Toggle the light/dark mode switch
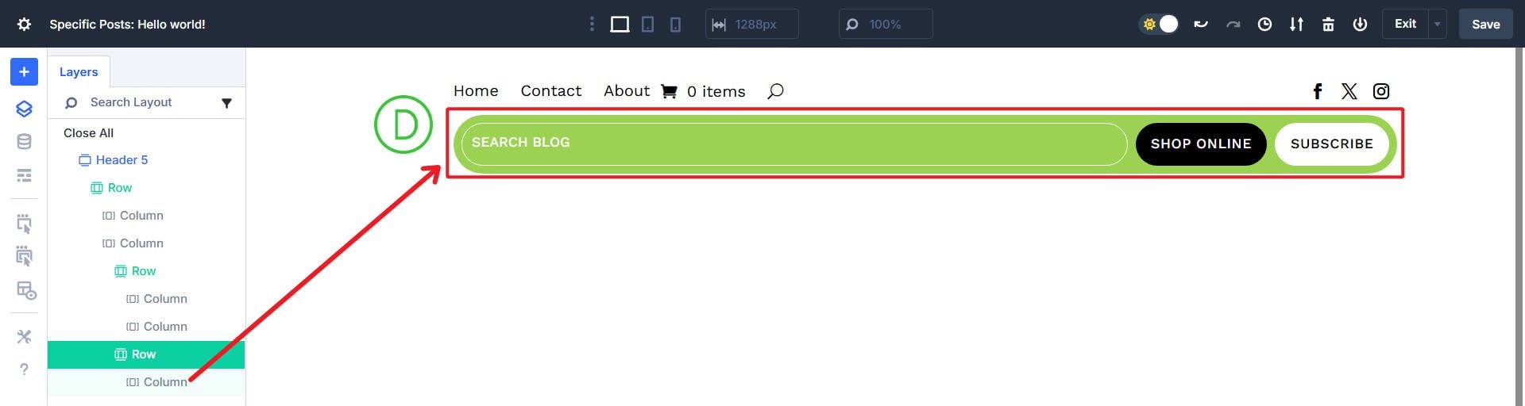The image size is (1525, 406). click(1159, 25)
